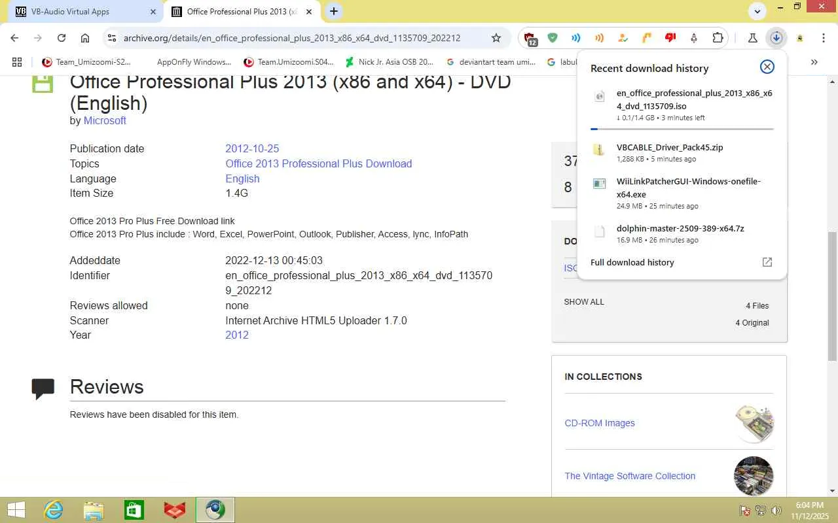Open the Chrome Labs flask icon
Image resolution: width=838 pixels, height=523 pixels.
pyautogui.click(x=752, y=38)
